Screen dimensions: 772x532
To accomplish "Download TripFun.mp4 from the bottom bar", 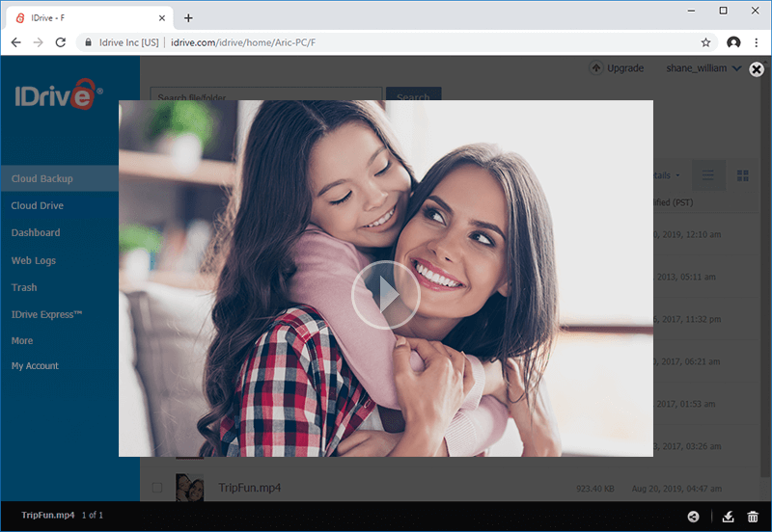I will [x=729, y=517].
